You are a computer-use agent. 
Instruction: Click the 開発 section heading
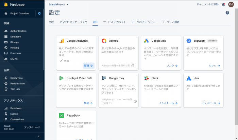[x=7, y=23]
